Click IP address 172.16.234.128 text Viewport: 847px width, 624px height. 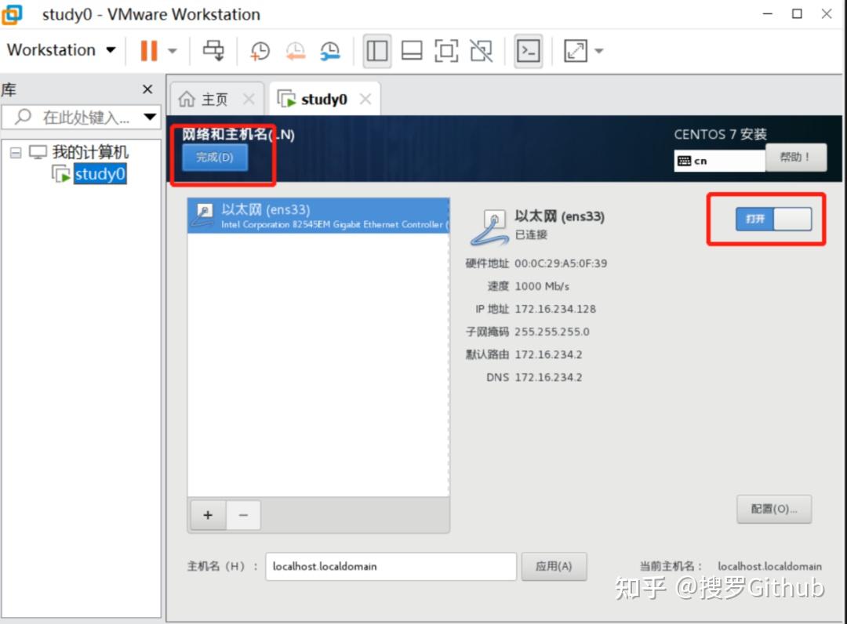(555, 309)
